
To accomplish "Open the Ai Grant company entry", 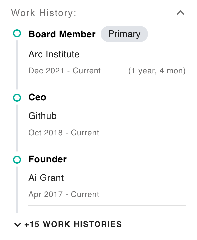I will coord(46,178).
